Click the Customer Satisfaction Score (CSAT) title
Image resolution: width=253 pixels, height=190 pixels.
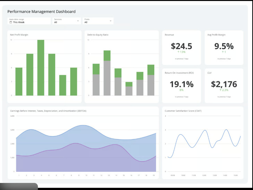coord(183,111)
